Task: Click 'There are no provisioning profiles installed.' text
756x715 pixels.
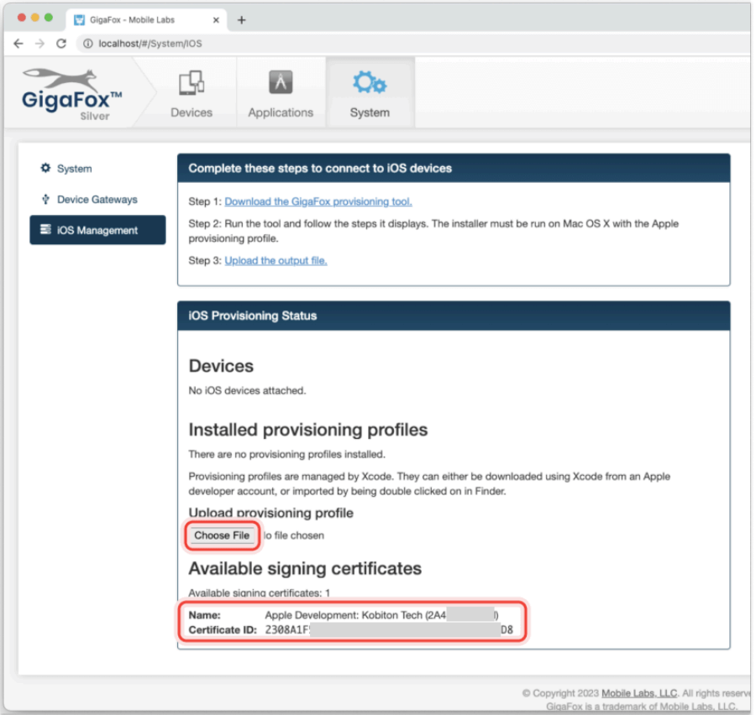Action: point(287,454)
